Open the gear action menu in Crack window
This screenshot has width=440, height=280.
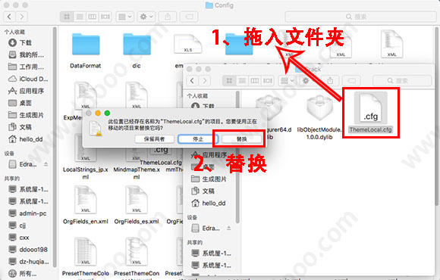coord(308,81)
